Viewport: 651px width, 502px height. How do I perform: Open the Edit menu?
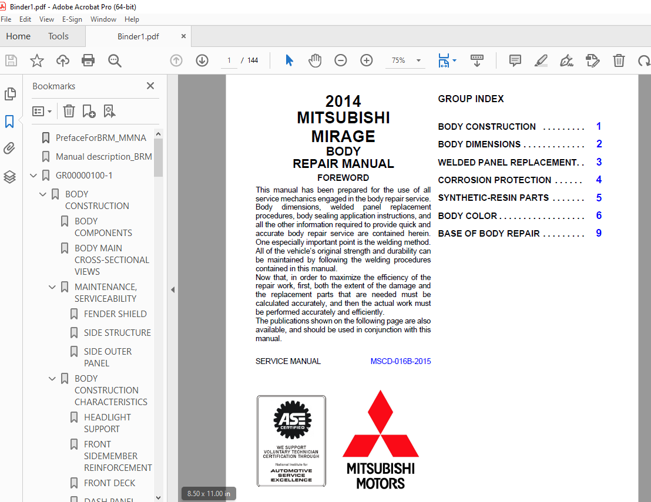coord(25,19)
